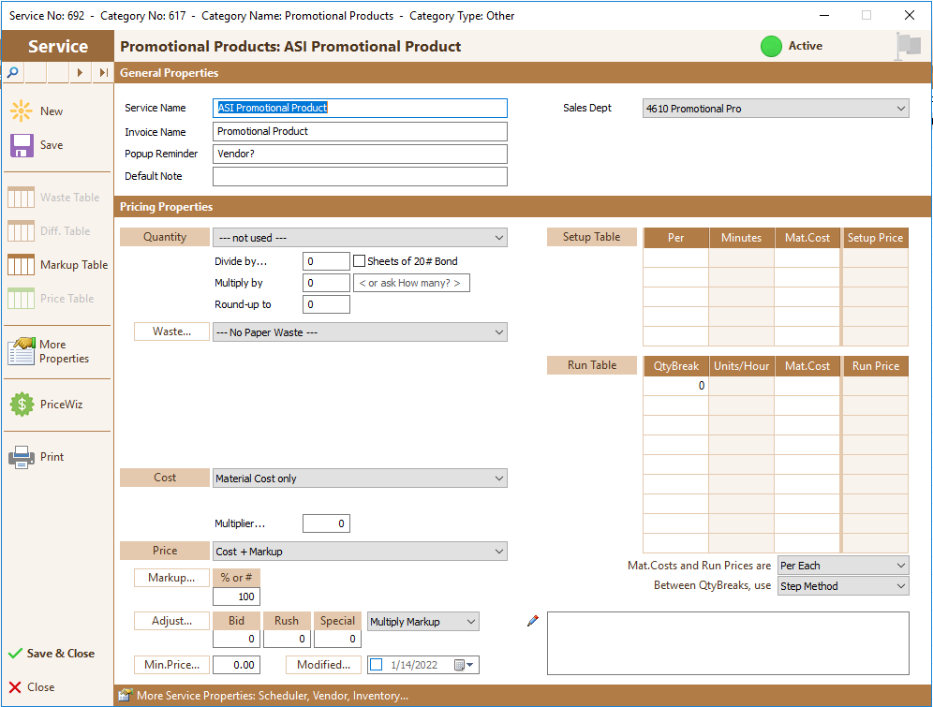Close the service form with red X
The image size is (933, 707).
click(32, 686)
